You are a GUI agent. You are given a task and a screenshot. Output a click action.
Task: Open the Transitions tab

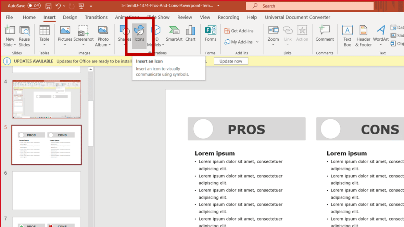(96, 17)
